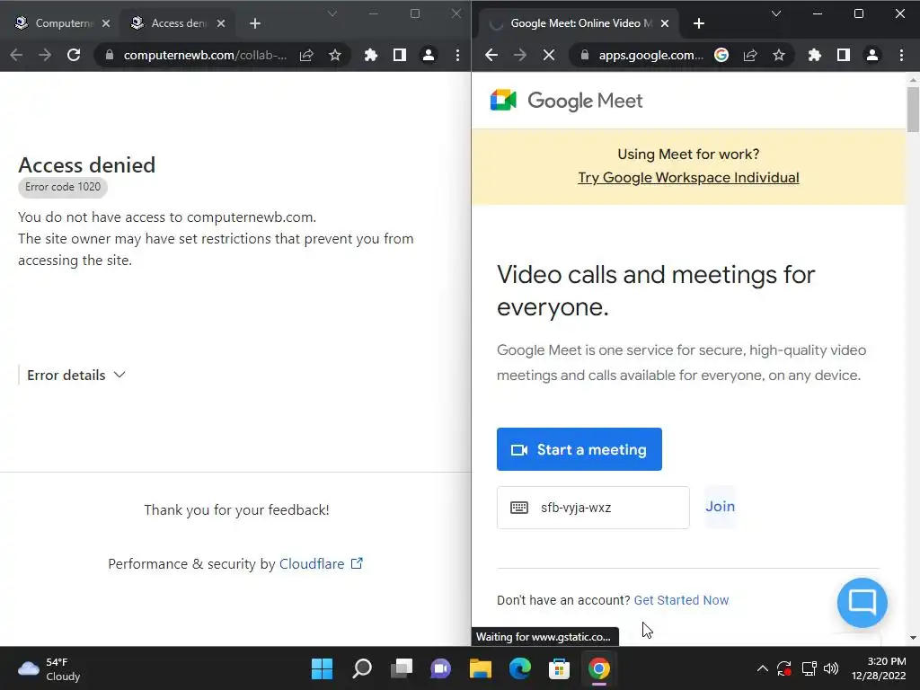
Task: Open the Cloudflare external link icon
Action: (x=357, y=563)
